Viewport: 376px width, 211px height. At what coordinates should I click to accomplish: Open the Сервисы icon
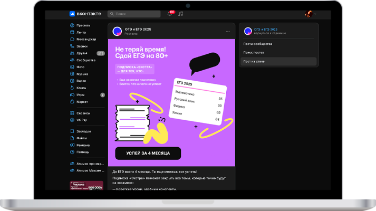pyautogui.click(x=72, y=113)
